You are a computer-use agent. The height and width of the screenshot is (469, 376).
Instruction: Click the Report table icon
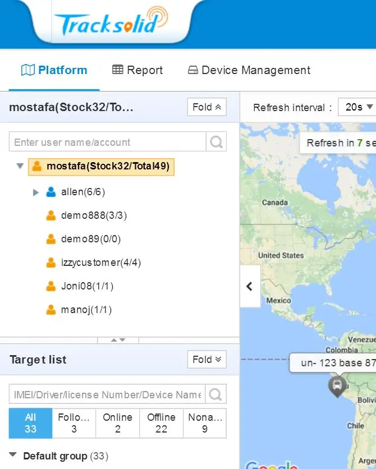pyautogui.click(x=117, y=70)
